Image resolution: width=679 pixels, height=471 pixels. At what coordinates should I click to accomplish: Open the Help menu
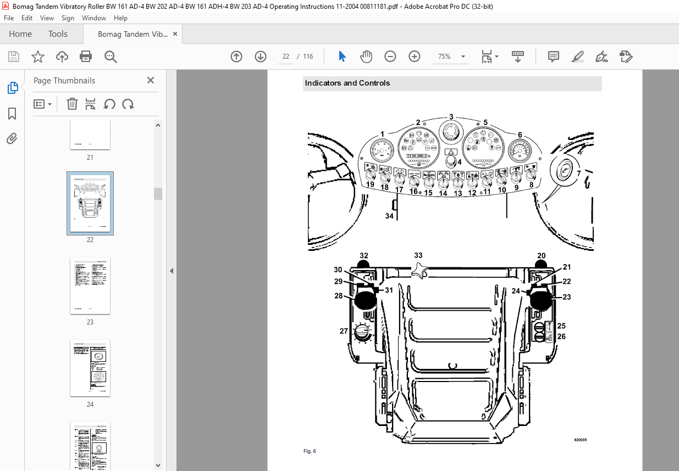point(120,18)
